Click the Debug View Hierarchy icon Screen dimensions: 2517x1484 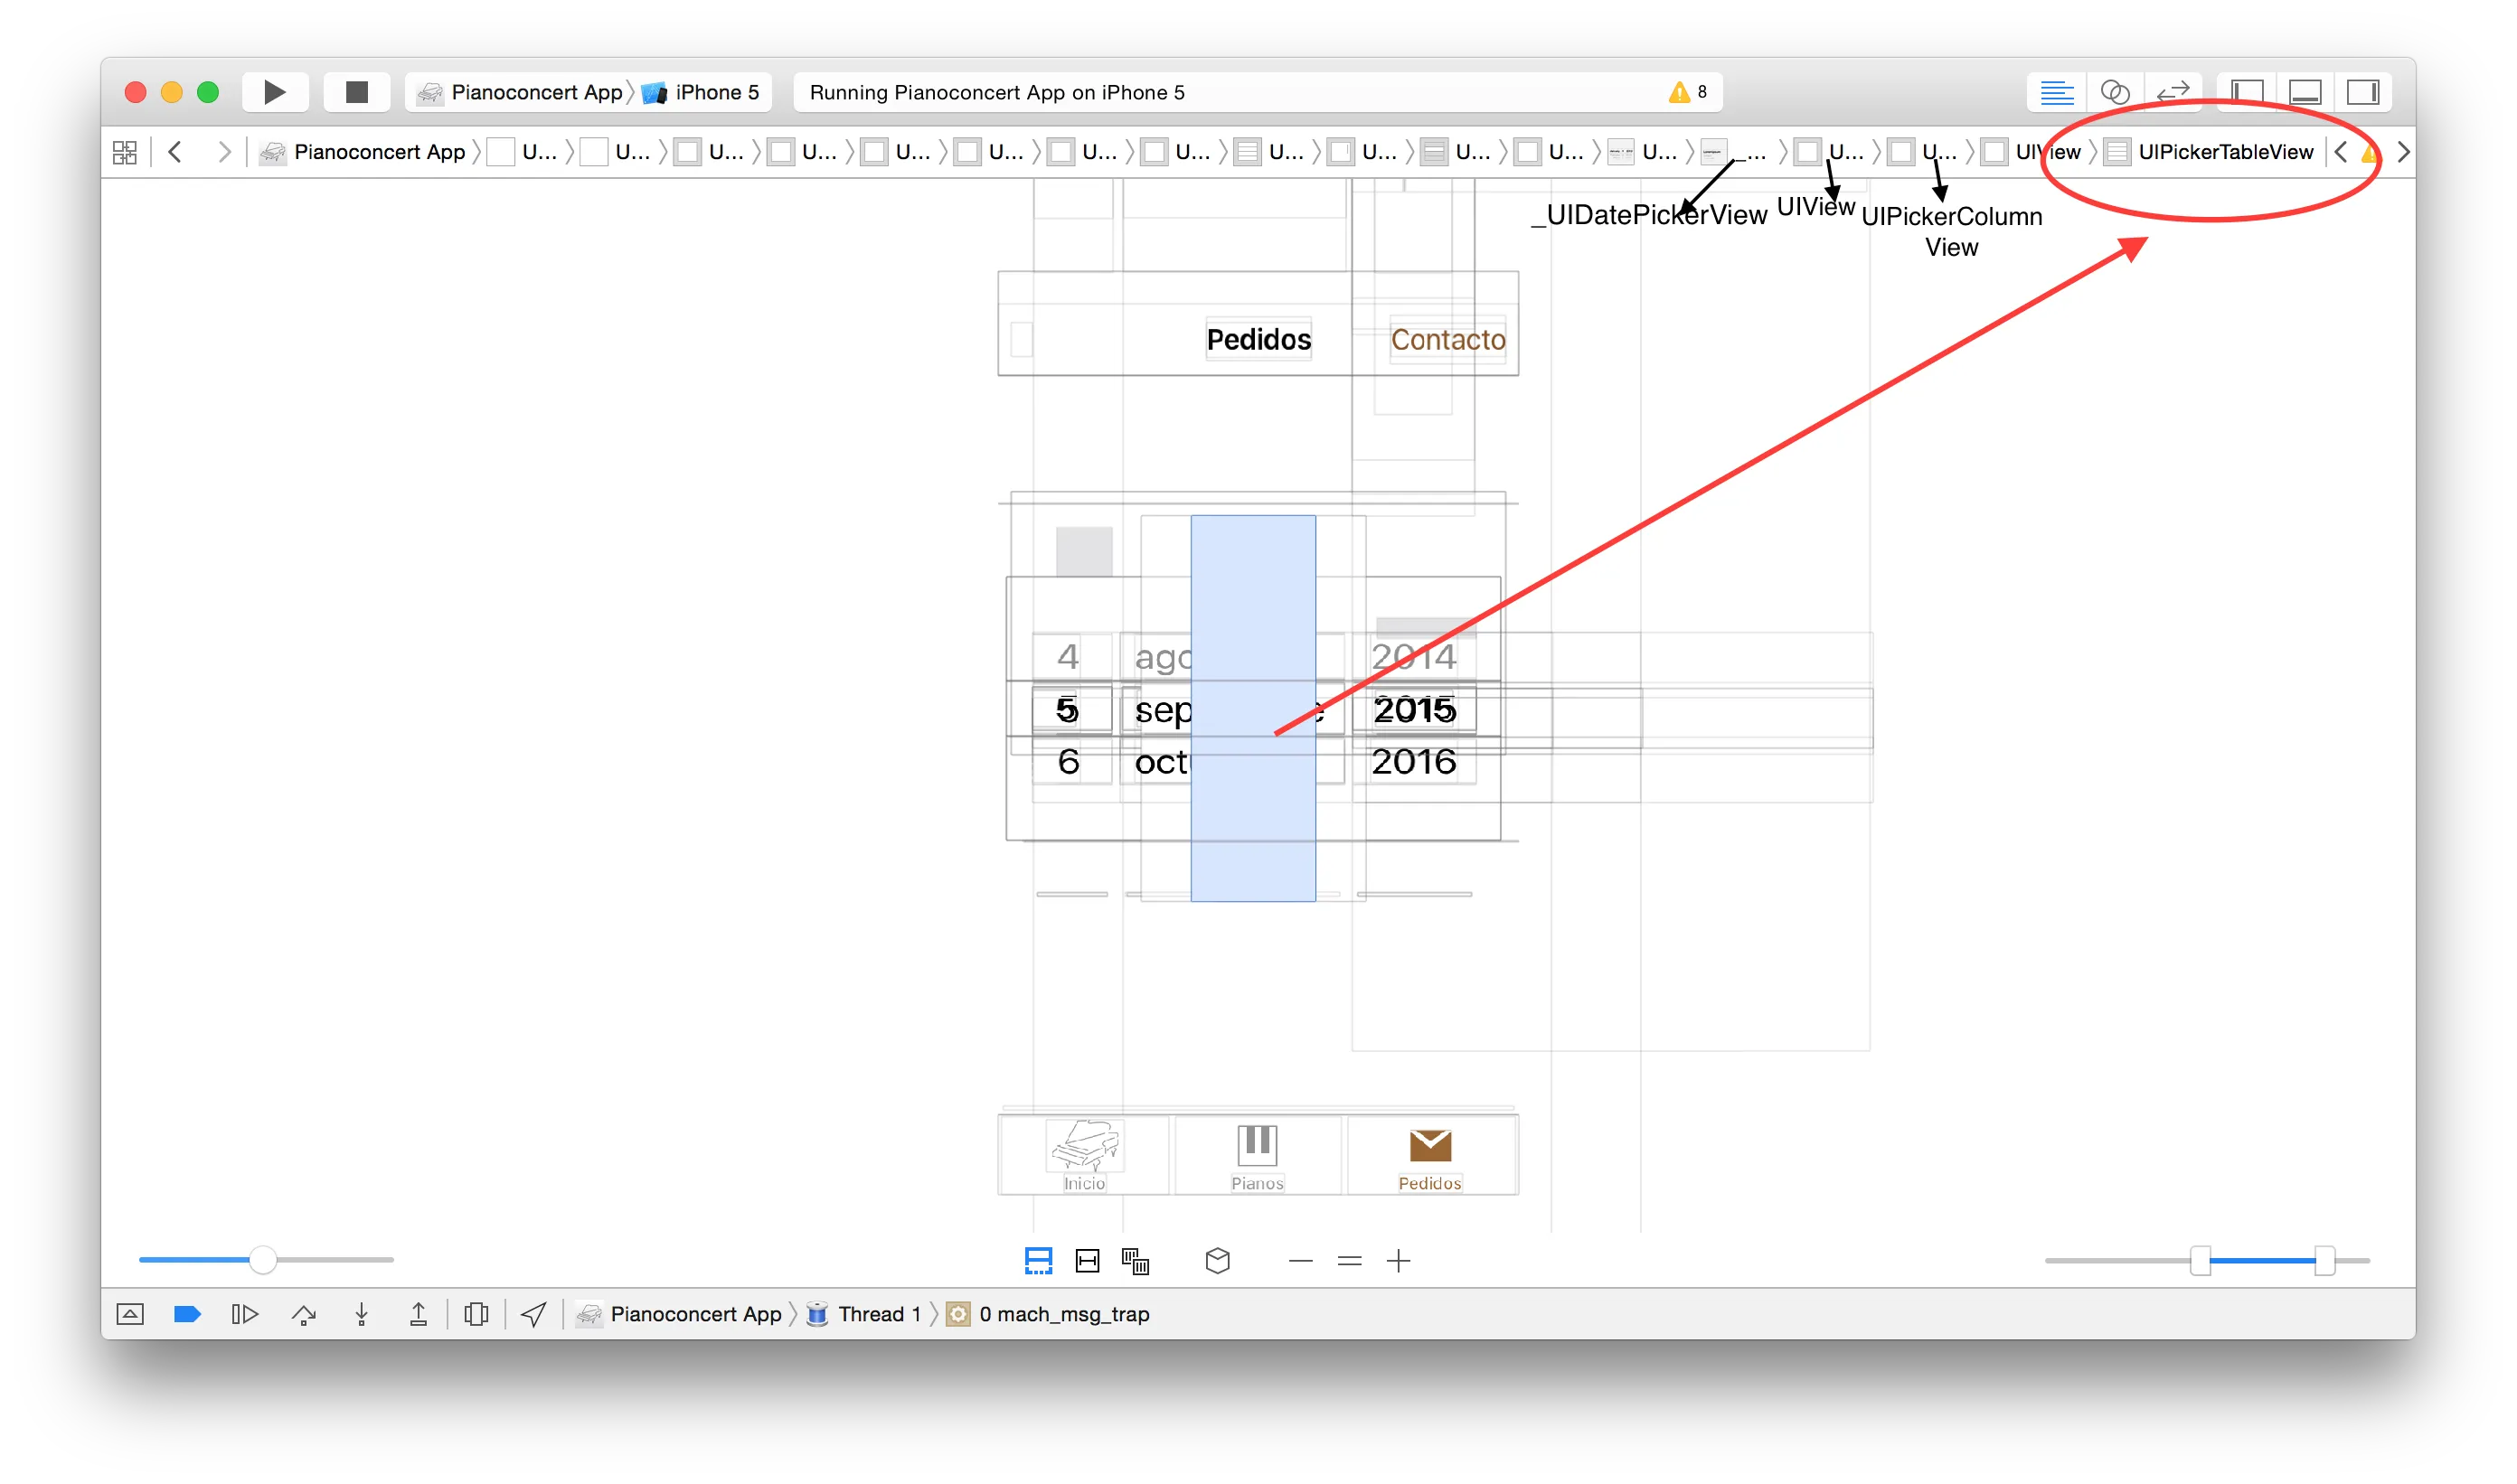coord(476,1314)
